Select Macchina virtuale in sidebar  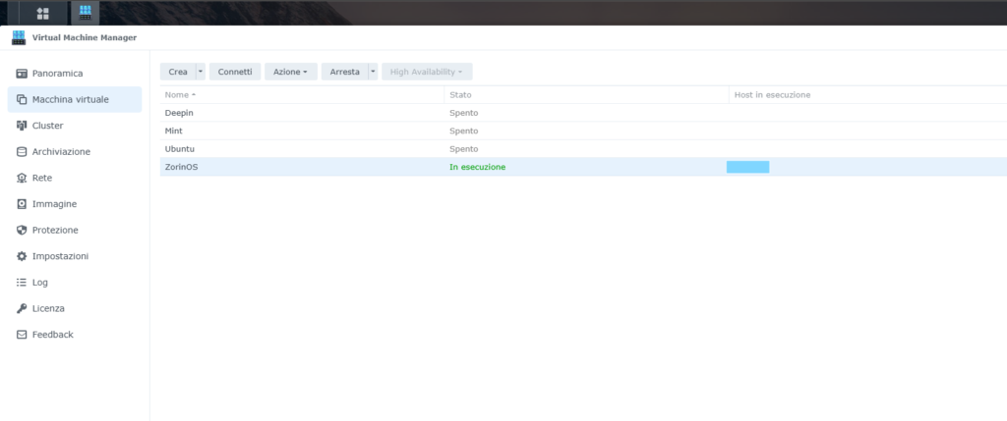75,100
